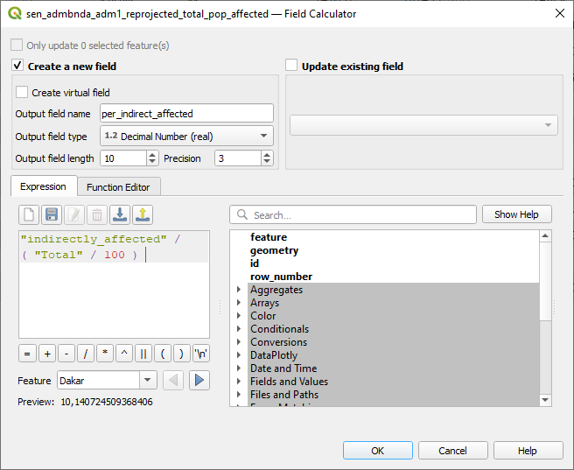Switch to the Function Editor tab
Viewport: 574px width, 470px height.
pos(117,187)
